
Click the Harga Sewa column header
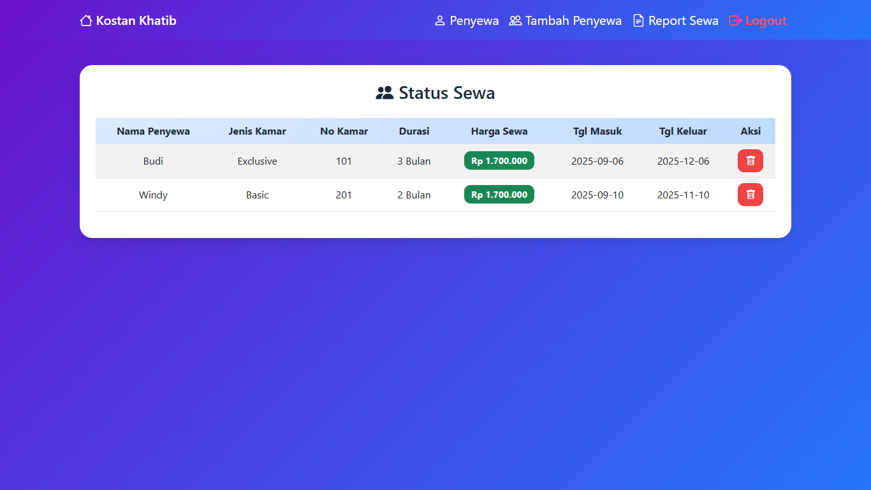click(499, 131)
